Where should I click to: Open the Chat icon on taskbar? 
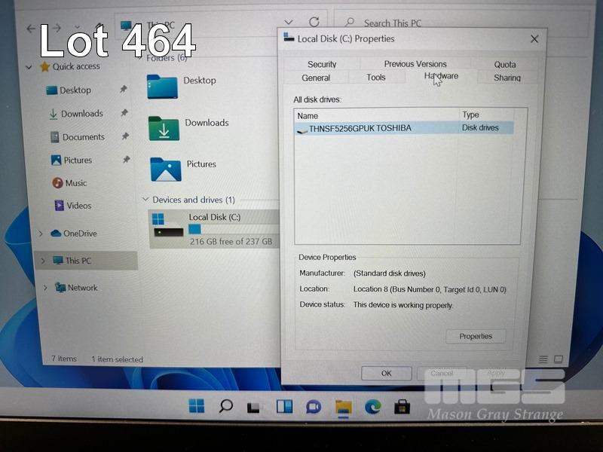tap(314, 407)
